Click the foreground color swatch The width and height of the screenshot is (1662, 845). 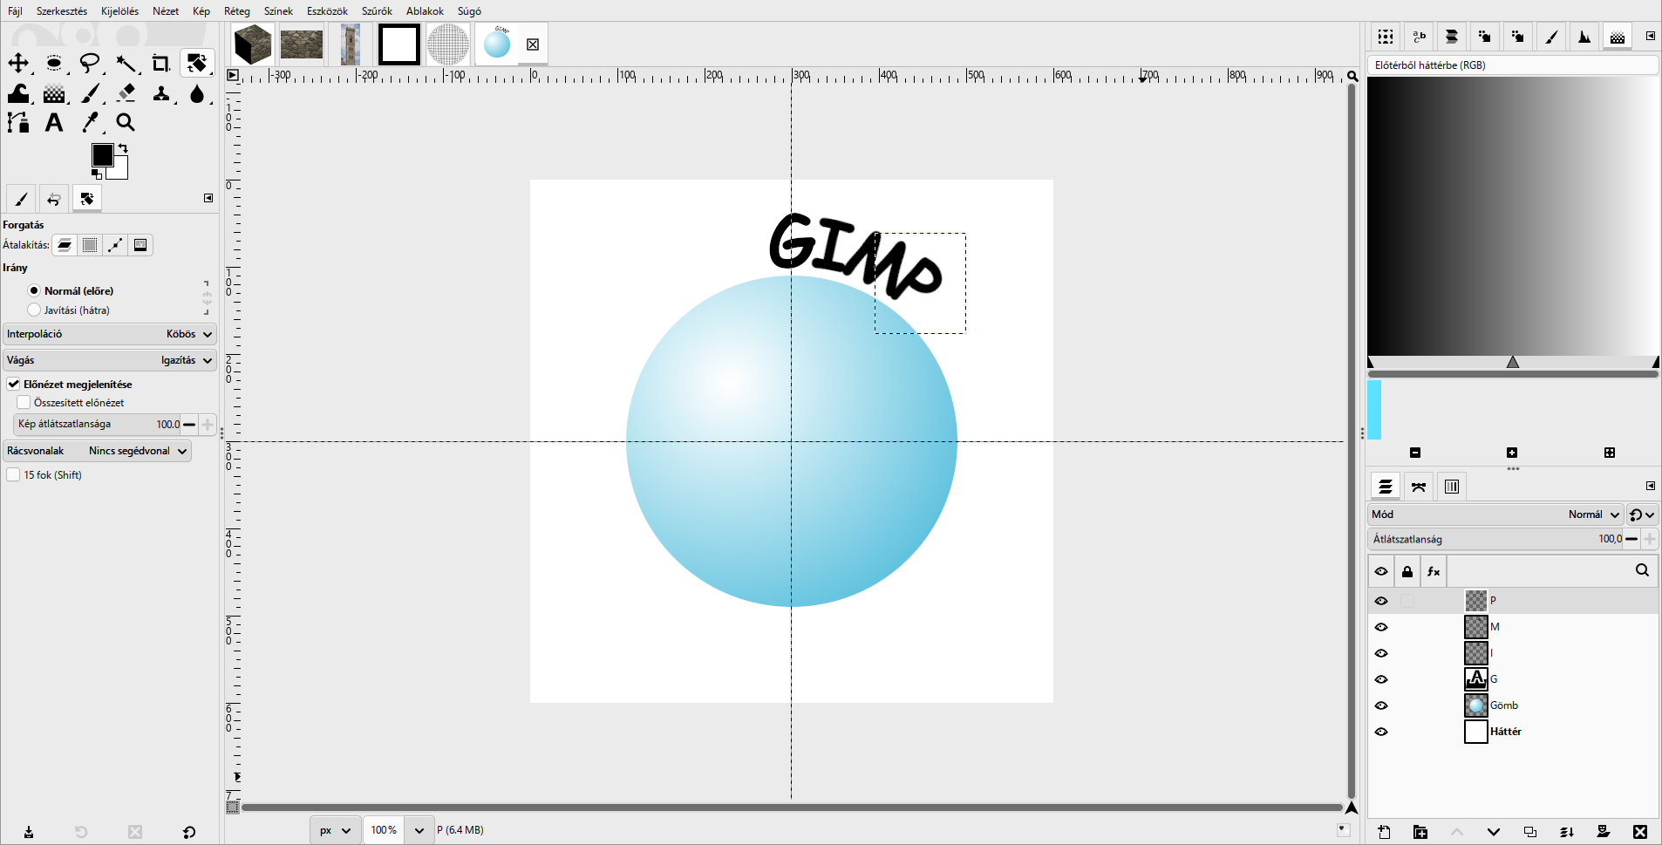[x=102, y=154]
